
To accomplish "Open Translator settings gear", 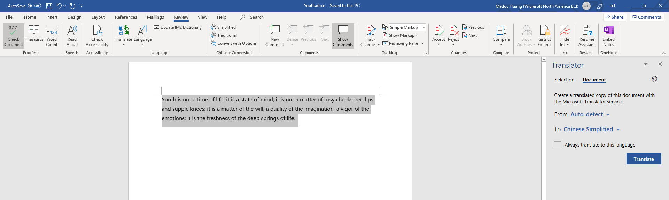I will coord(654,79).
